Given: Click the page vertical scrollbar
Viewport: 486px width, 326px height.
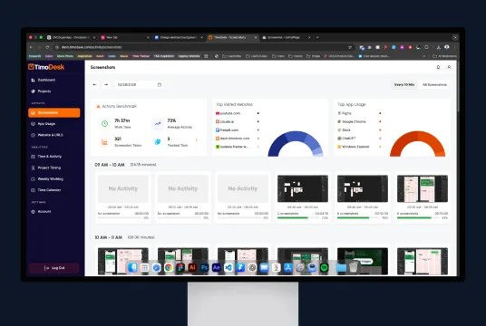Looking at the screenshot, I should pyautogui.click(x=458, y=87).
